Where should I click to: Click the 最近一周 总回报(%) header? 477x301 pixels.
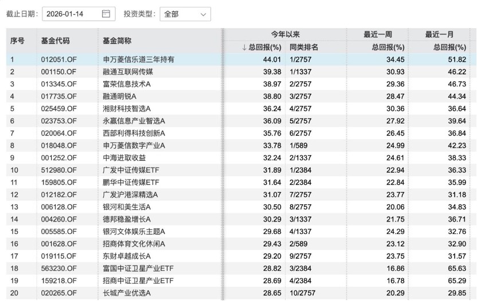pyautogui.click(x=385, y=47)
